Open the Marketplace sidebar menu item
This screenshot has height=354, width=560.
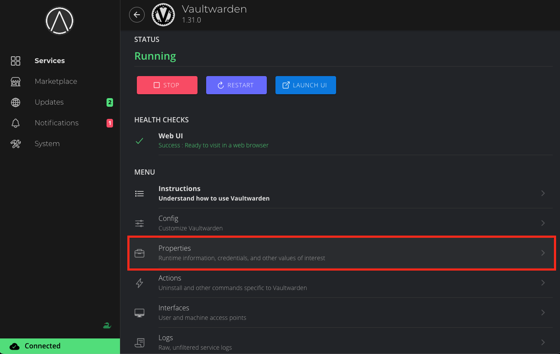pos(56,82)
